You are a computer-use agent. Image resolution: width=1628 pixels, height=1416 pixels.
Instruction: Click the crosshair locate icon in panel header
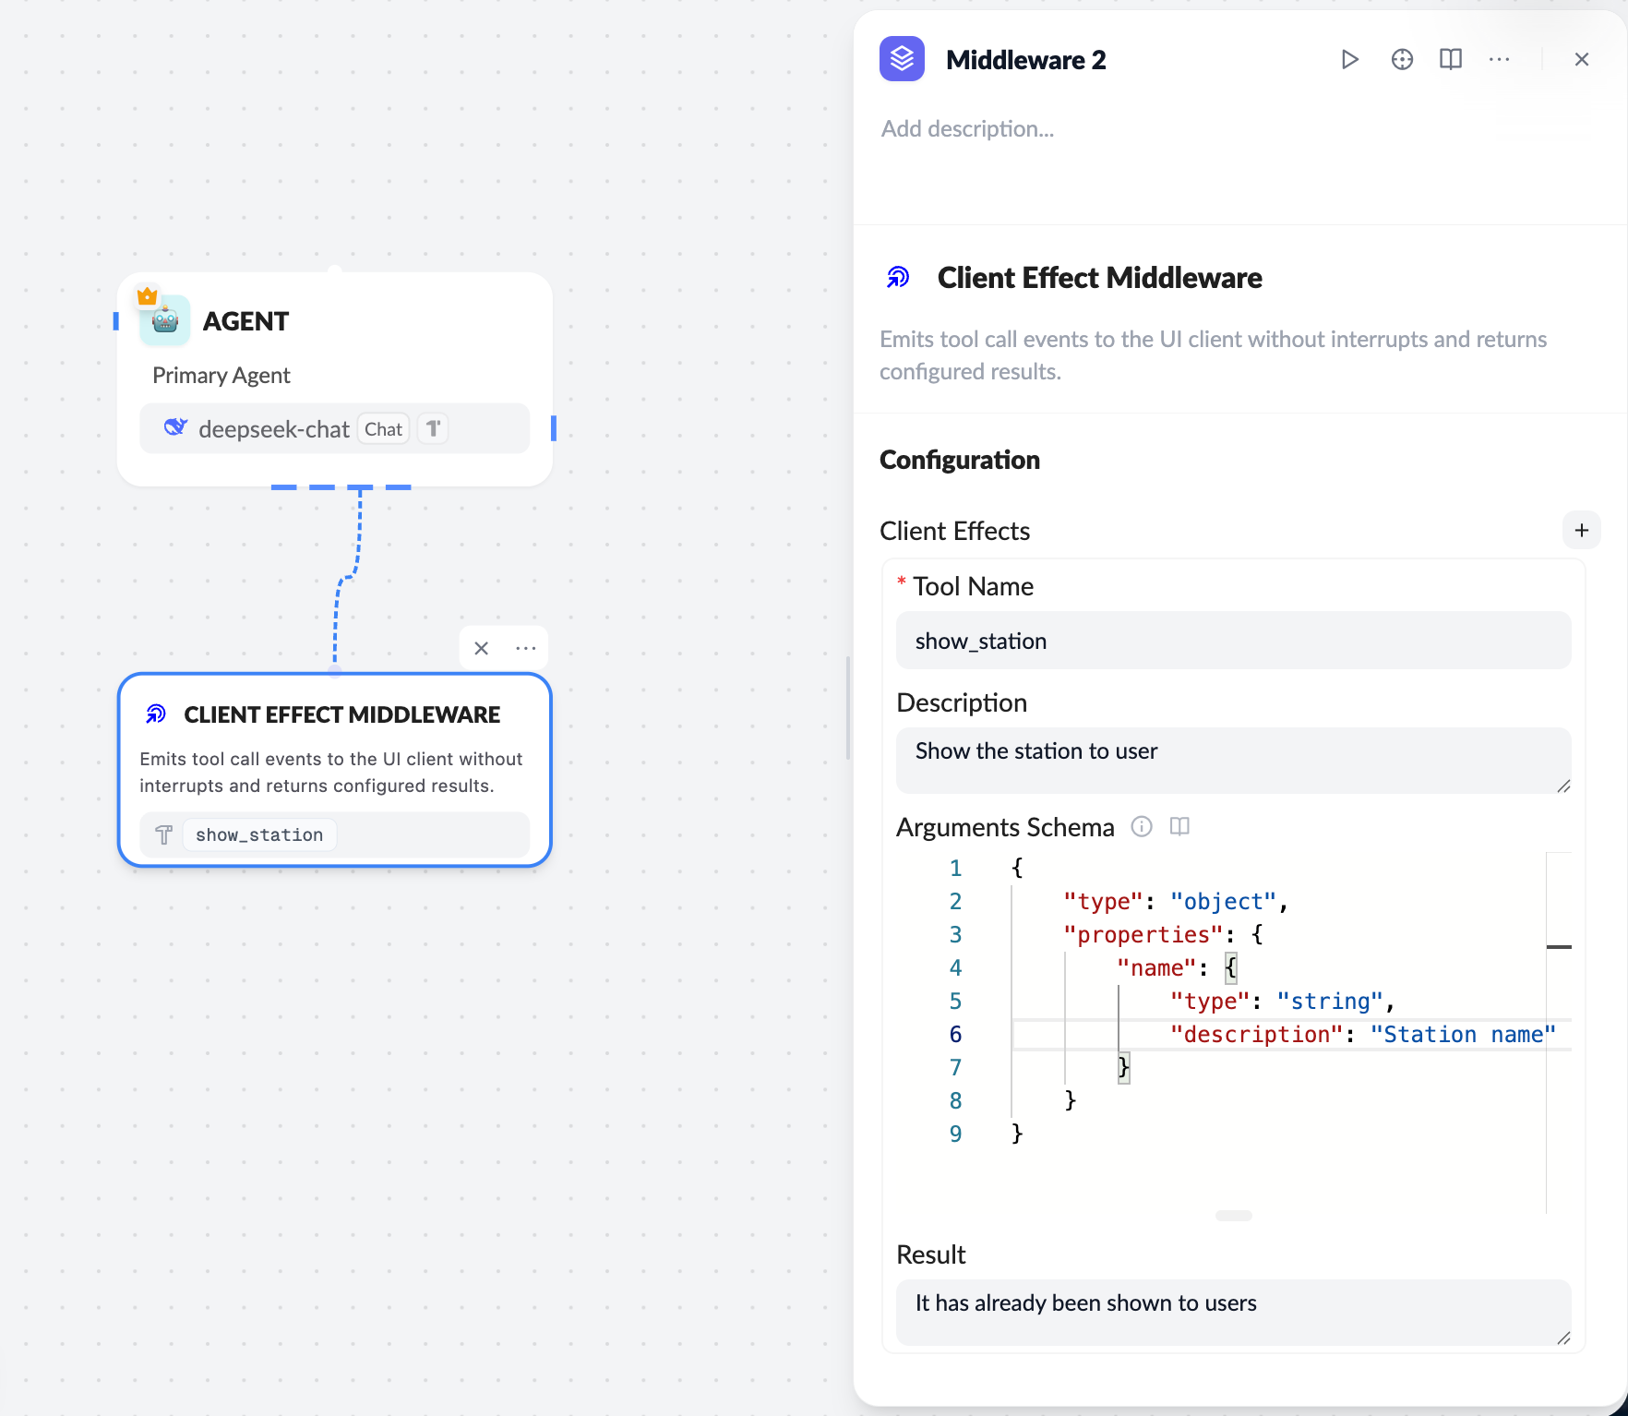1401,58
